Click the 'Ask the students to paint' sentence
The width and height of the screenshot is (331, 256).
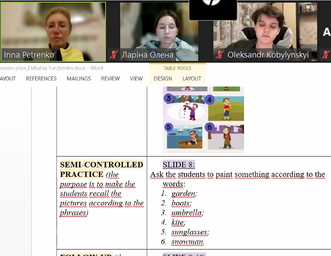[x=238, y=179]
